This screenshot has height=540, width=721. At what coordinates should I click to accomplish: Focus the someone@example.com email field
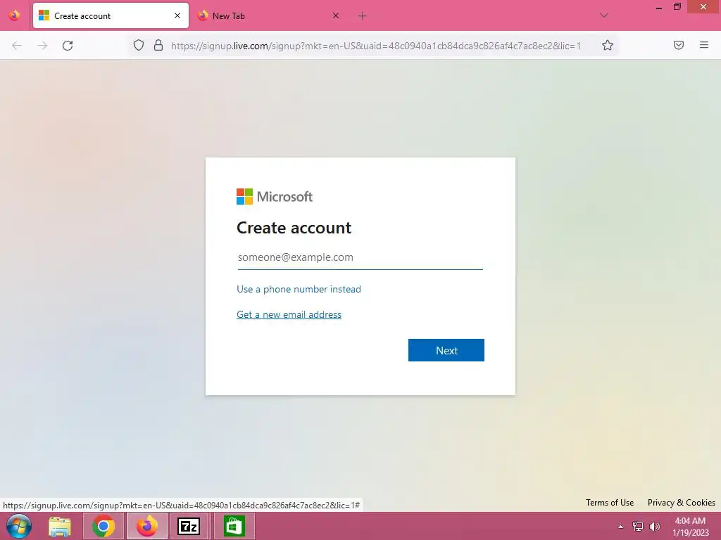[x=360, y=257]
